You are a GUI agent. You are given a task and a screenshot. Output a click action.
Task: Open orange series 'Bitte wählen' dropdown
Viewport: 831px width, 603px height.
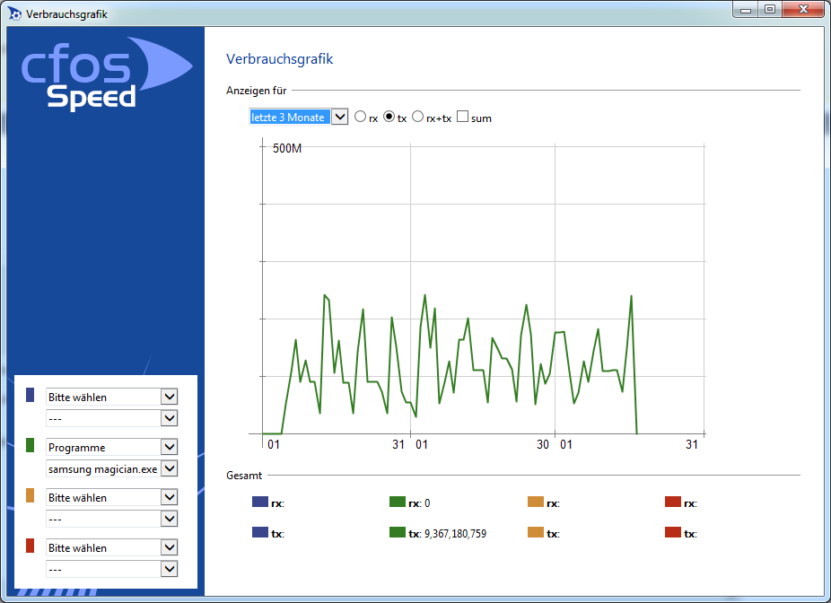pos(112,497)
